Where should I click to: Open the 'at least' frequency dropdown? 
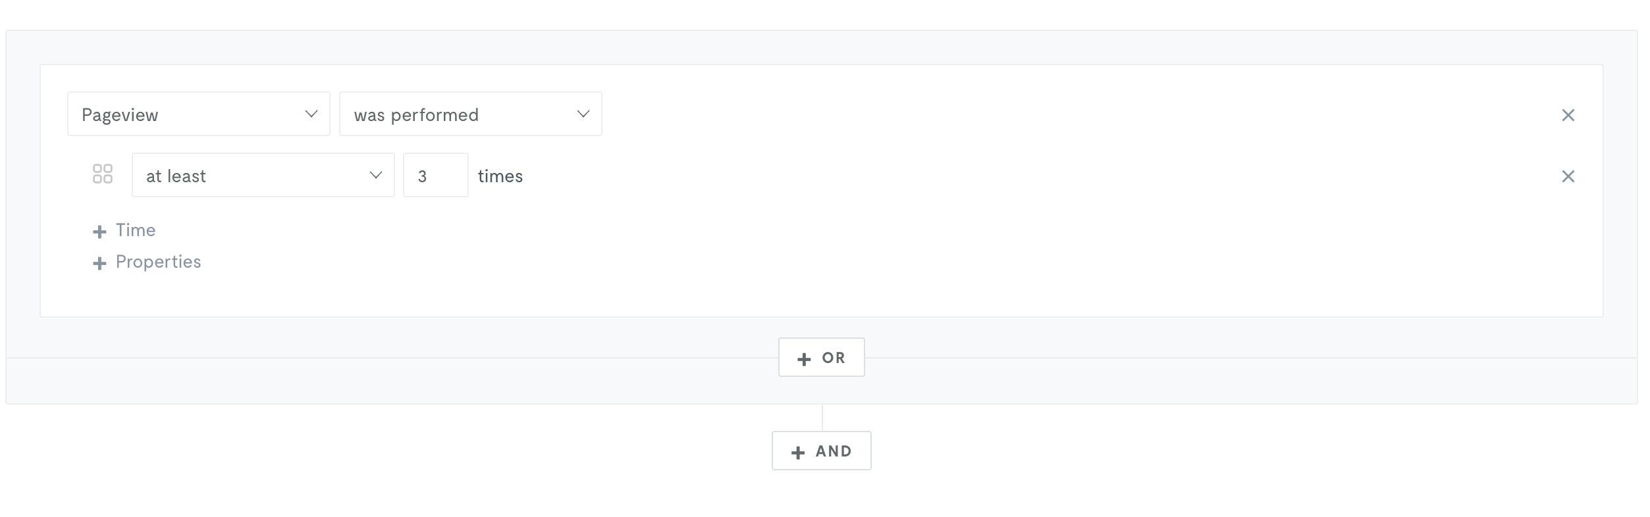263,175
